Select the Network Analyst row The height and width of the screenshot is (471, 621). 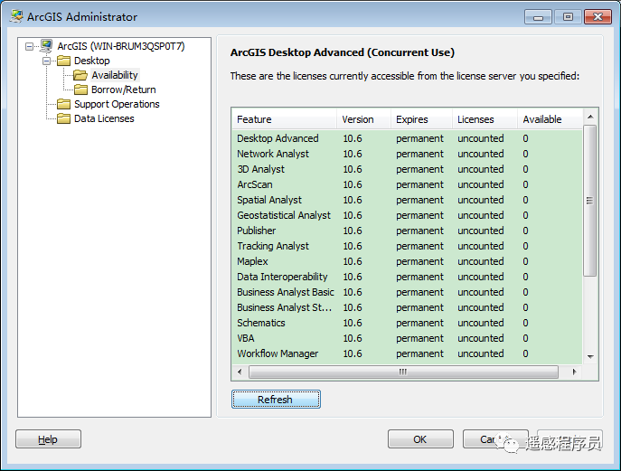click(407, 154)
